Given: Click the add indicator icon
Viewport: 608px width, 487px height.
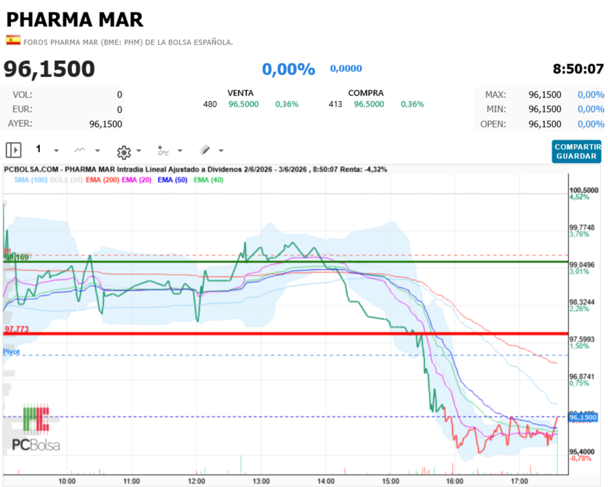Looking at the screenshot, I should [163, 150].
